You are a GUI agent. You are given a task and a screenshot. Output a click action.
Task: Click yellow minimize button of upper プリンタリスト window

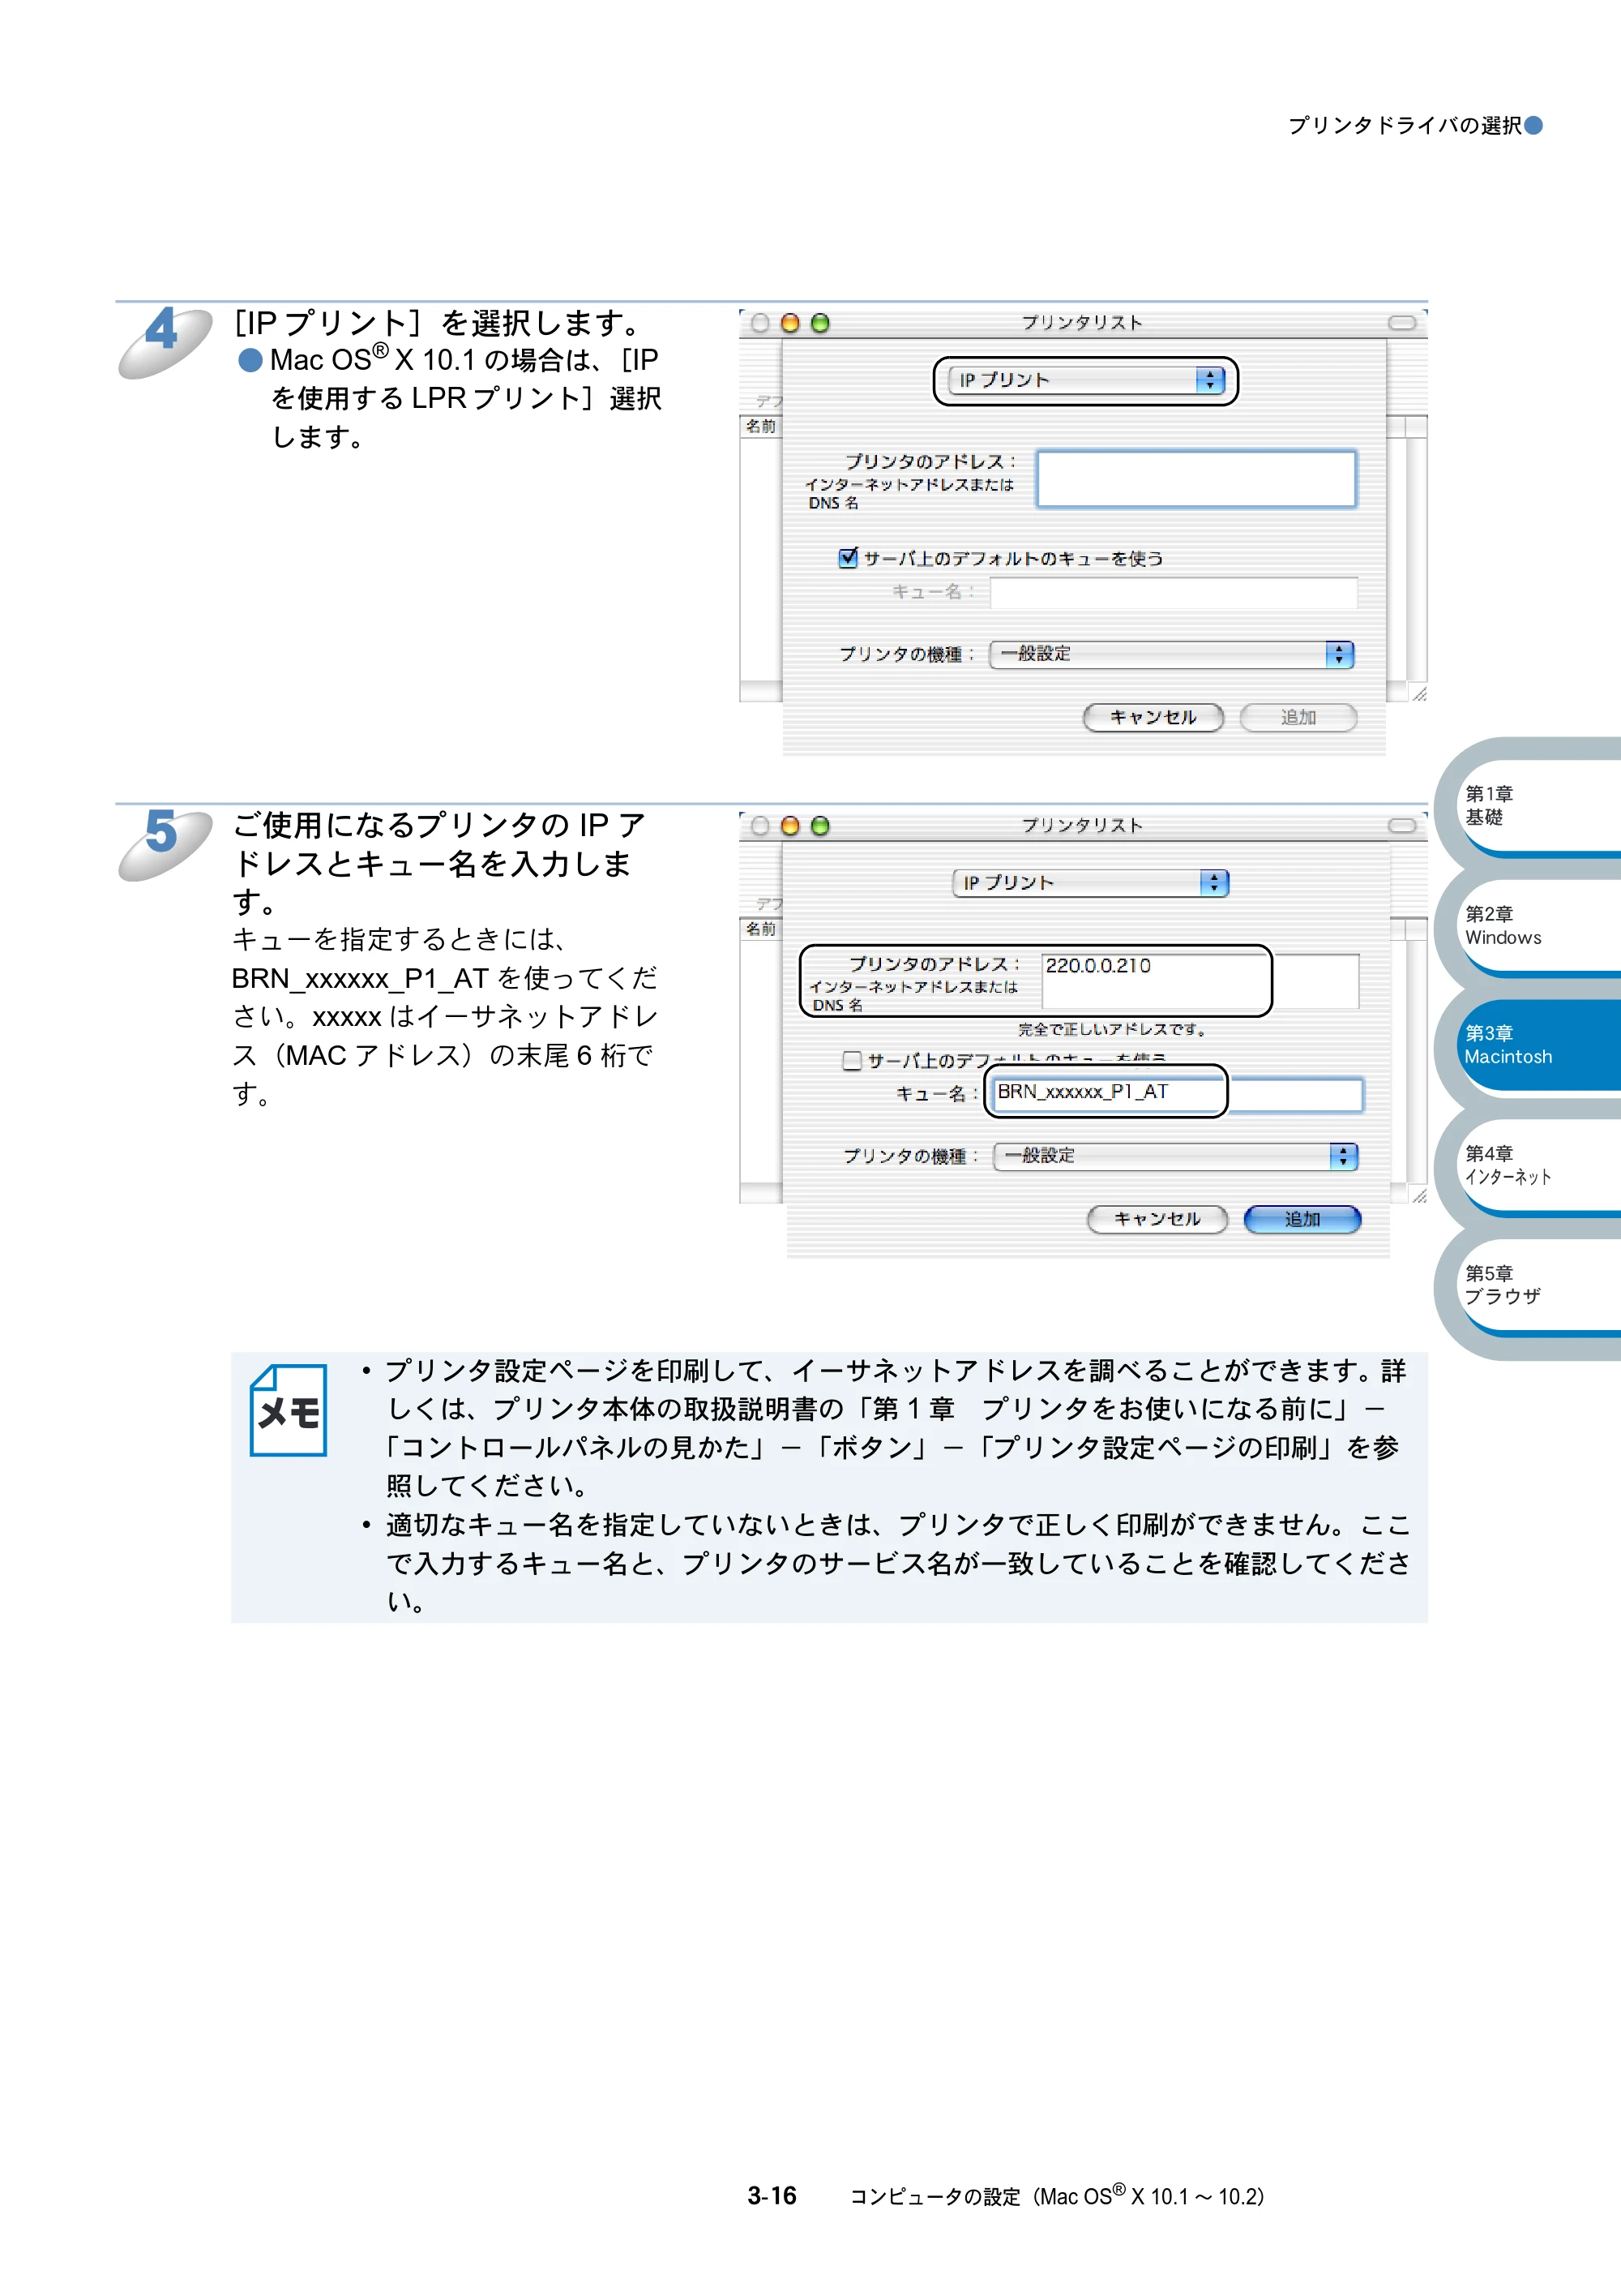coord(789,323)
